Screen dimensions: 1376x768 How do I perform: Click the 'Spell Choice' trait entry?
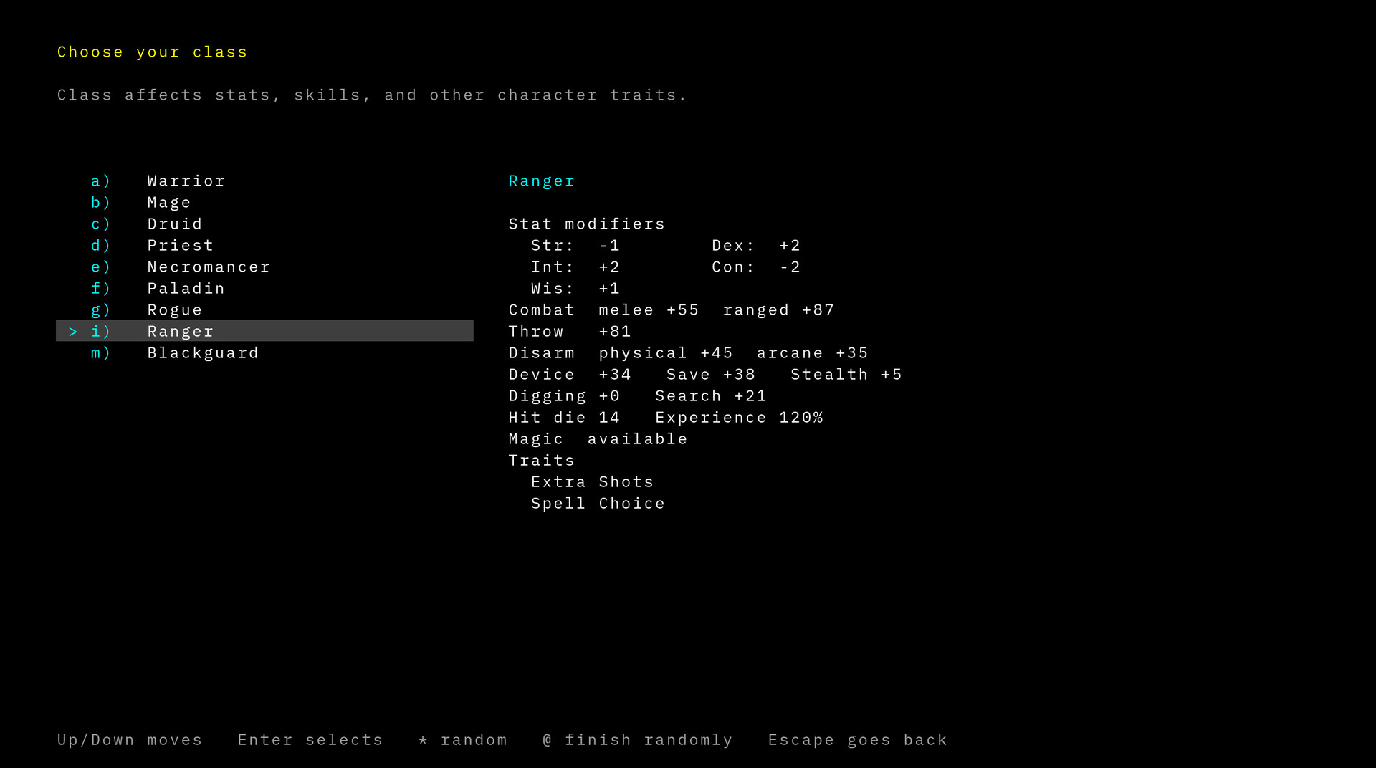pyautogui.click(x=598, y=504)
